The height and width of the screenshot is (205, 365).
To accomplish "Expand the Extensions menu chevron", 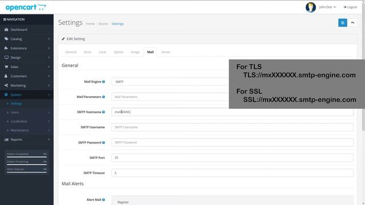I will 49,48.
